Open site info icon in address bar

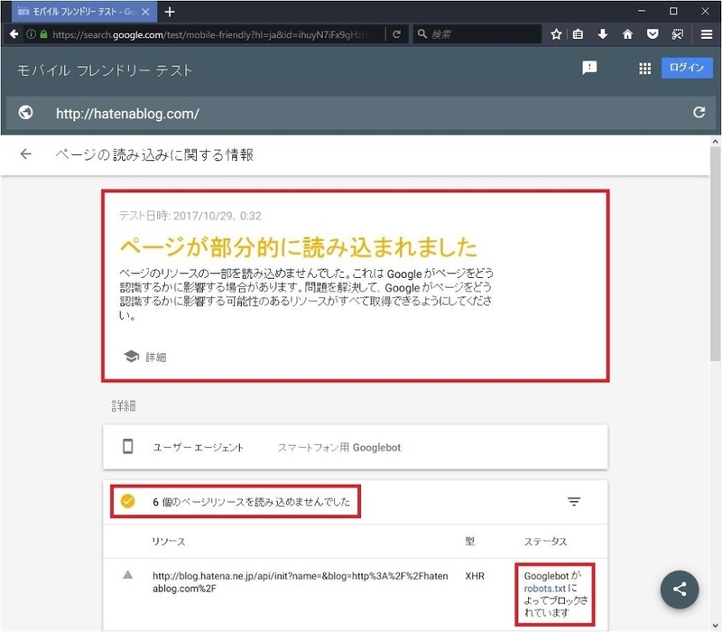point(31,34)
